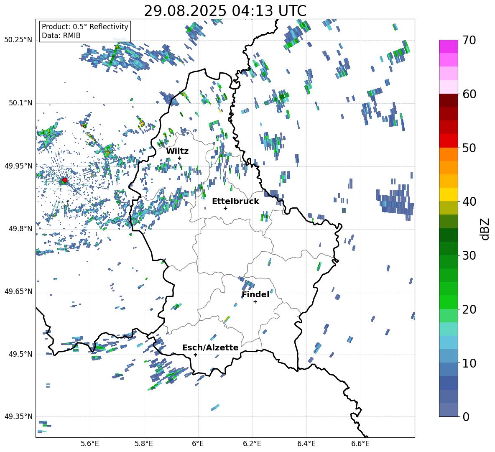The height and width of the screenshot is (452, 495).
Task: Click the Esch/Alzette station cross marker
Action: [x=195, y=355]
